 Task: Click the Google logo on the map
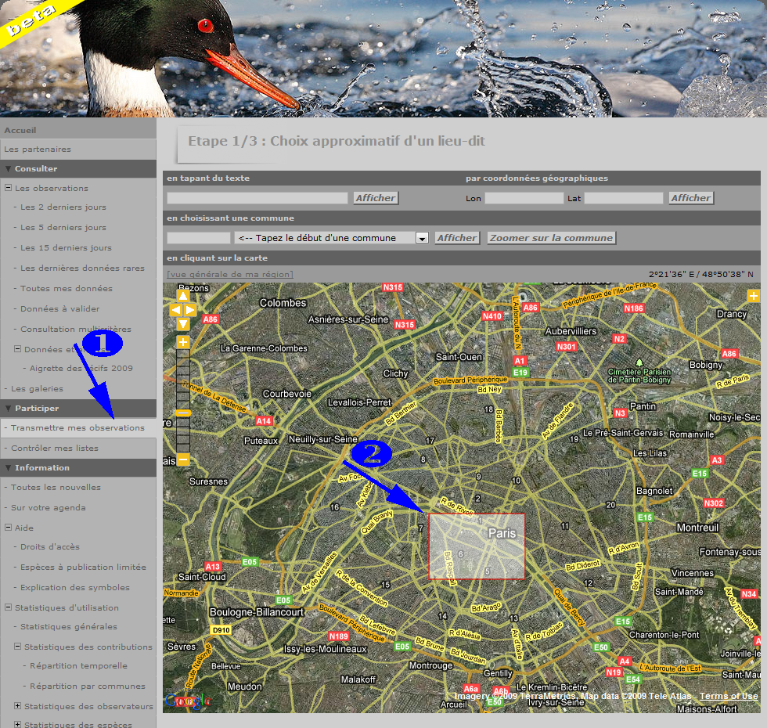(x=189, y=701)
